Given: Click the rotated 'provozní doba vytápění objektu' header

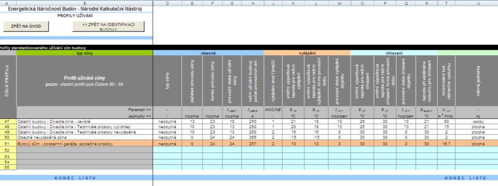Looking at the screenshot, I should 339,81.
